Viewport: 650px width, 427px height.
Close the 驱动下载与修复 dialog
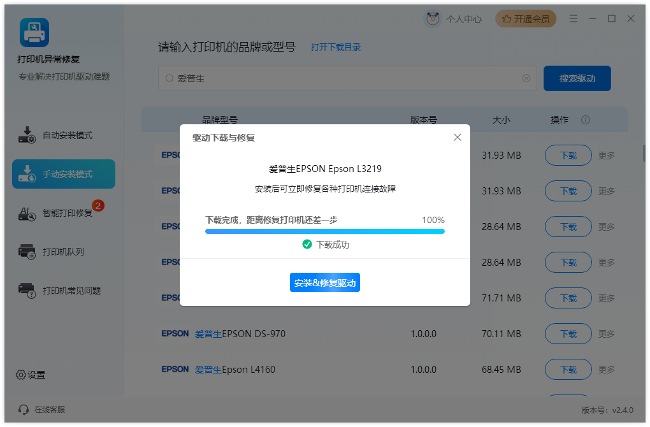point(458,137)
